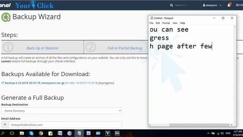Open the Backup Destination dropdown
This screenshot has height=137, width=243.
(x=62, y=111)
